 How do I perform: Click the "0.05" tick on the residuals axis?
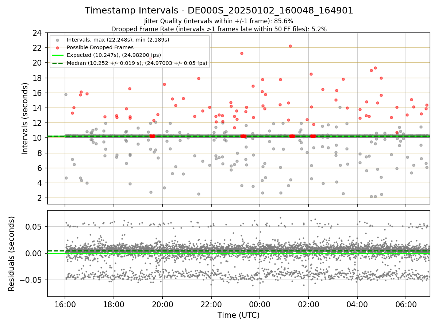(34, 227)
